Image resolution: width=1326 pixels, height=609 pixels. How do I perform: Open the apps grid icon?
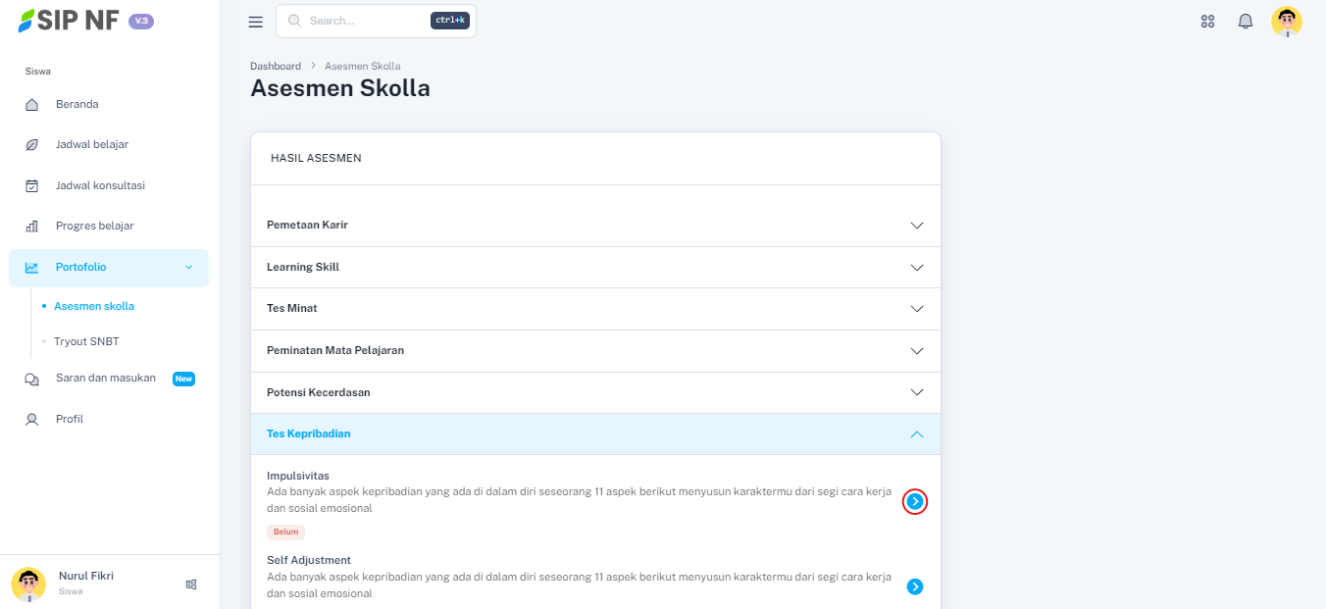1207,22
